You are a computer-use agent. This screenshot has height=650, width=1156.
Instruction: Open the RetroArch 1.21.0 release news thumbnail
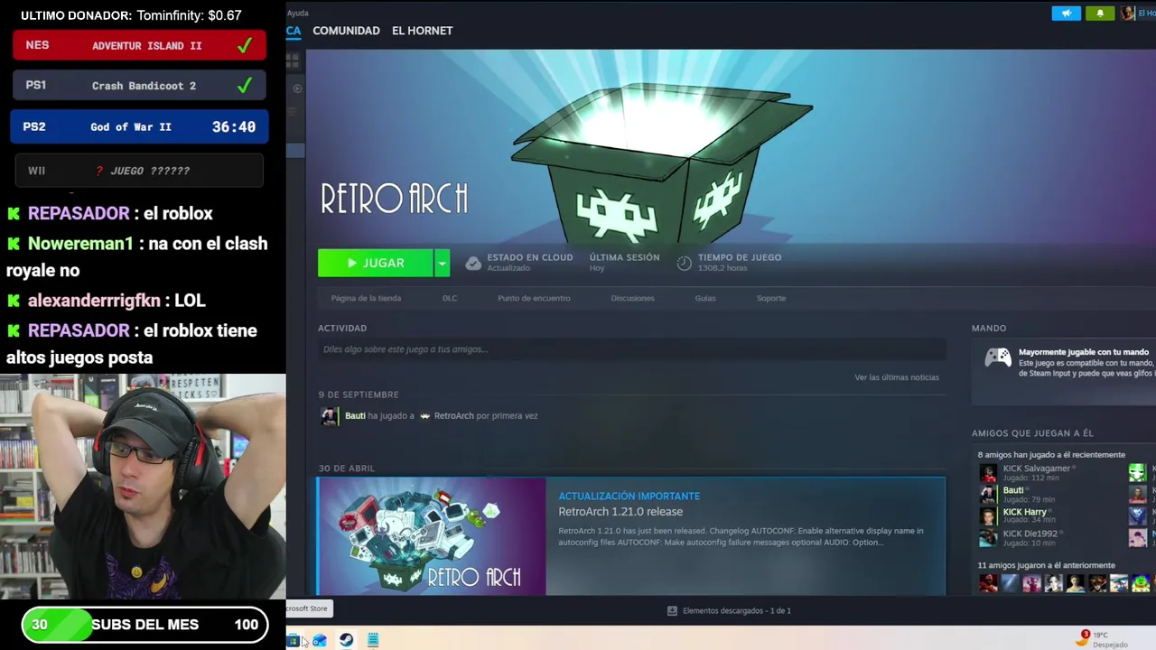pyautogui.click(x=432, y=536)
